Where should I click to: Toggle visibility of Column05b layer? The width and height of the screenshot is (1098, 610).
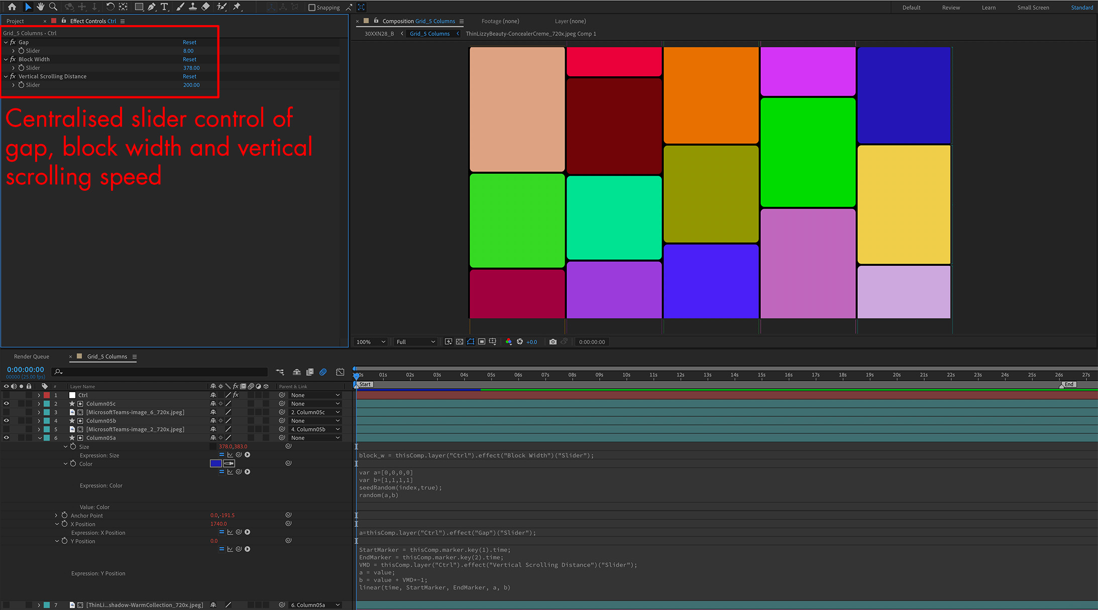point(7,421)
